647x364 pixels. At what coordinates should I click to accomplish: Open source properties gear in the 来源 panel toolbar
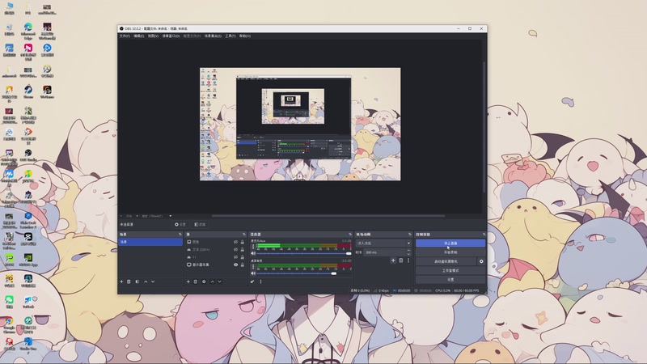coord(204,281)
